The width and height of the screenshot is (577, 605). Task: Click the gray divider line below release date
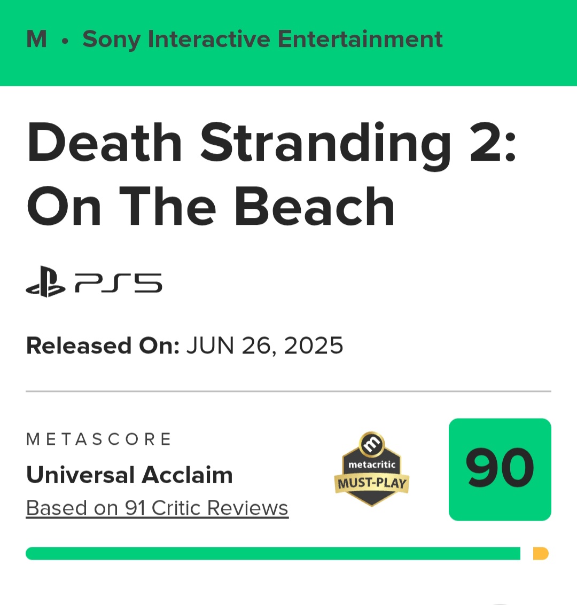288,391
